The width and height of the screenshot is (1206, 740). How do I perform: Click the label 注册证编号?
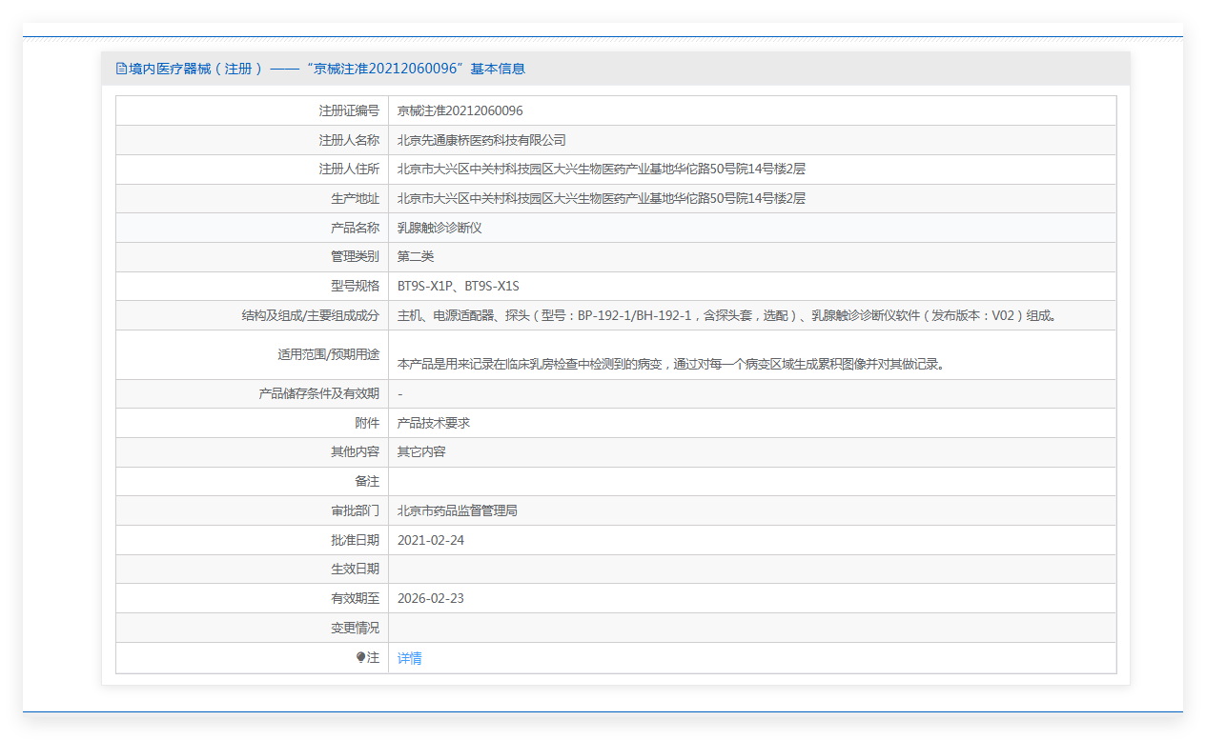pos(349,111)
